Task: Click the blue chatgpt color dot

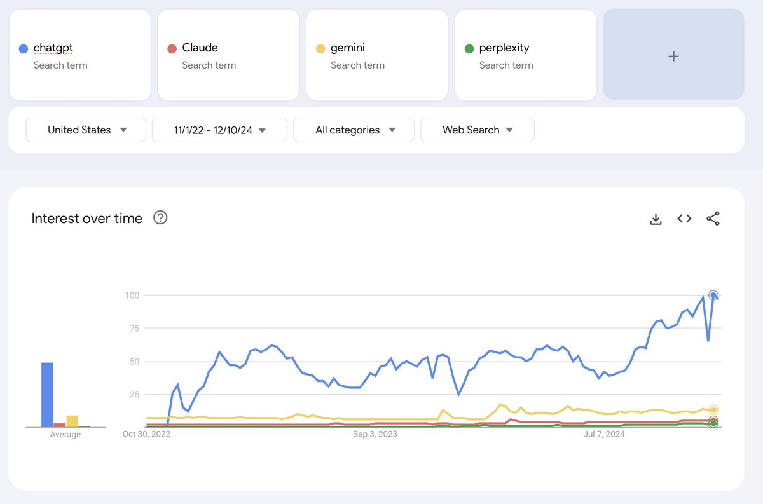Action: 24,48
